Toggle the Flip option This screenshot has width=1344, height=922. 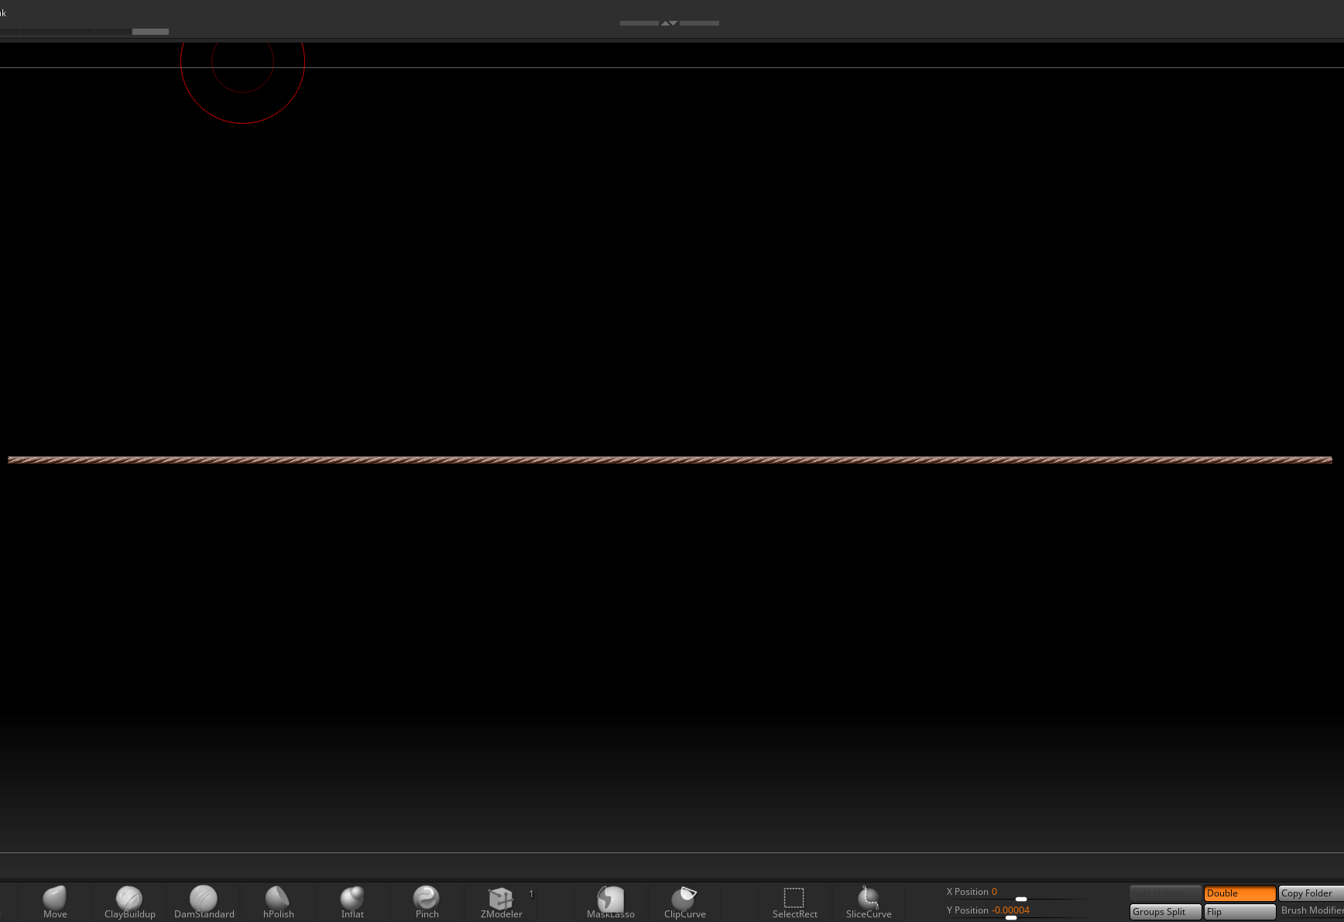click(1239, 912)
